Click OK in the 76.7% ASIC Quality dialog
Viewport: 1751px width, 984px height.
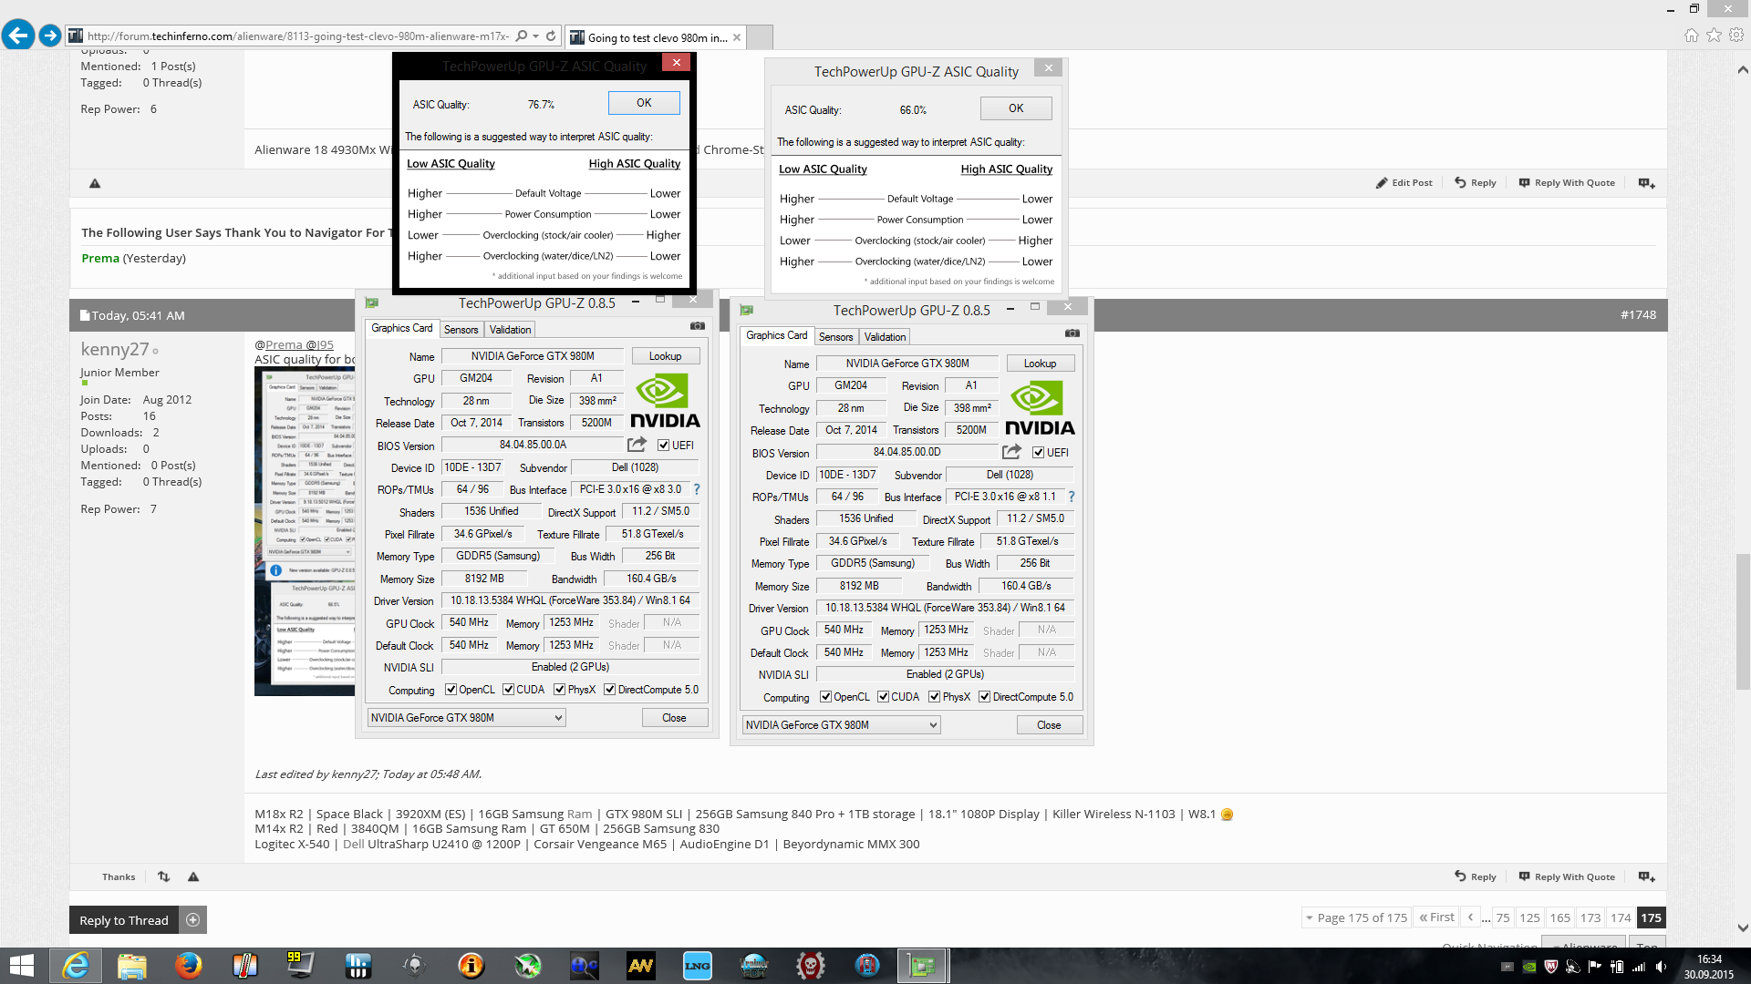tap(644, 103)
